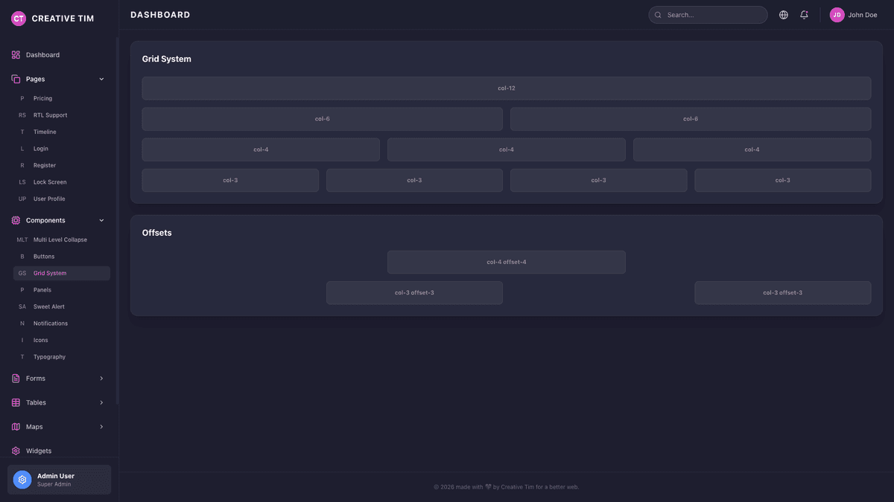Click the Creative Tim logo badge
The width and height of the screenshot is (894, 502).
tap(18, 18)
